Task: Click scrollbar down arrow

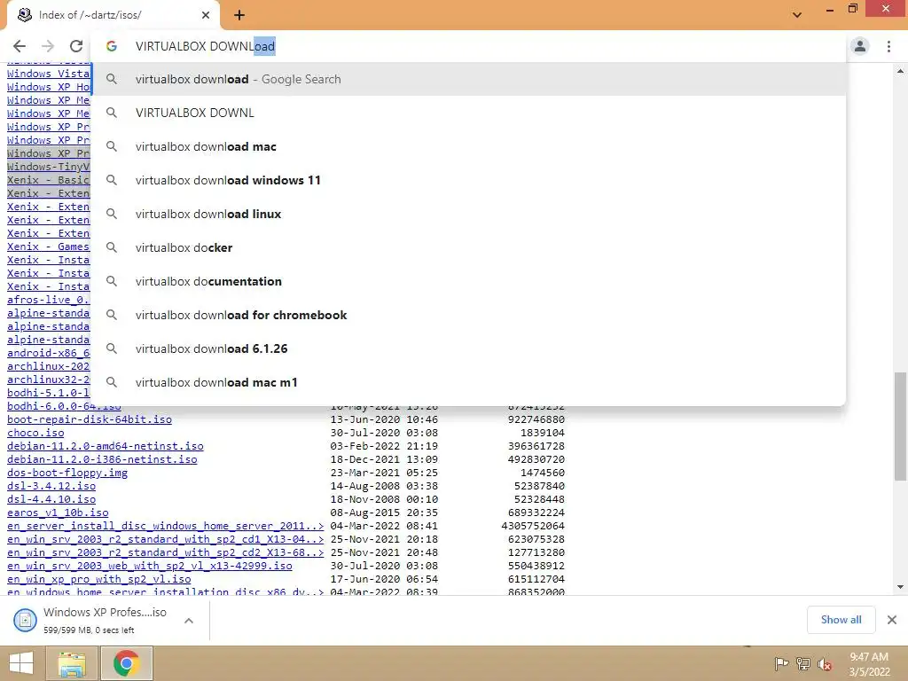Action: coord(900,587)
